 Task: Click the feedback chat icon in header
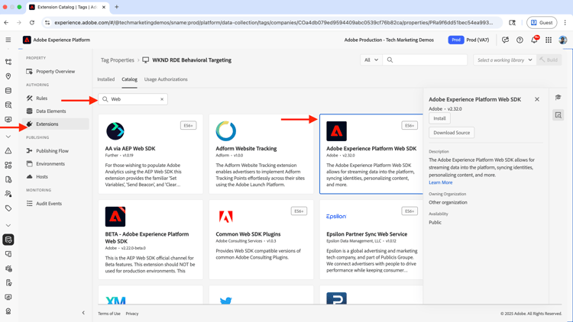coord(506,40)
